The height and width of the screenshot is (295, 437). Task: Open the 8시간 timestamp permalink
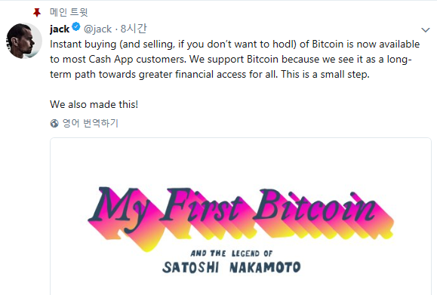coord(134,29)
